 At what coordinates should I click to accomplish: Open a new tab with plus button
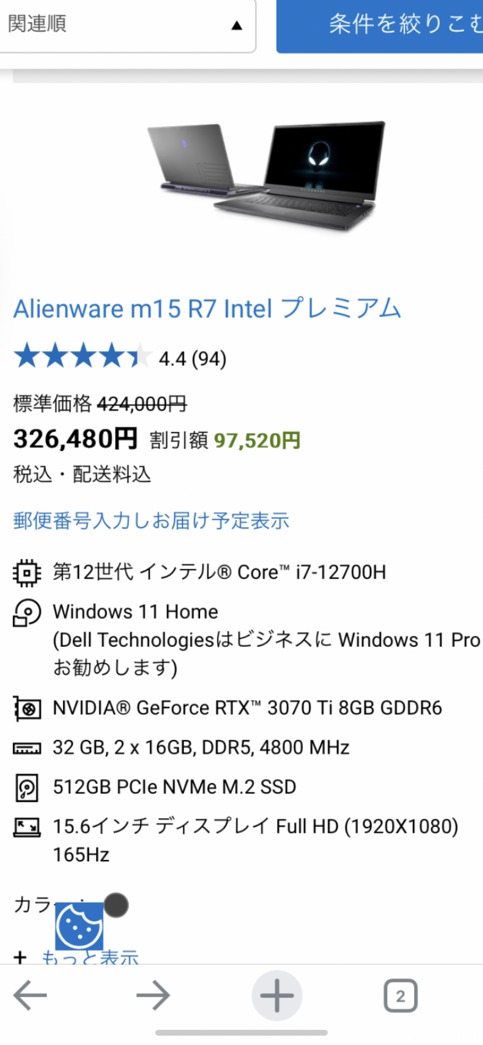276,995
